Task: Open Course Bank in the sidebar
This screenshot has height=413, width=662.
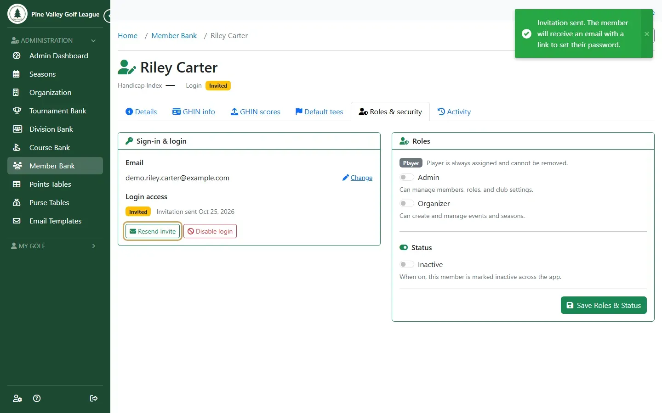Action: [55, 147]
